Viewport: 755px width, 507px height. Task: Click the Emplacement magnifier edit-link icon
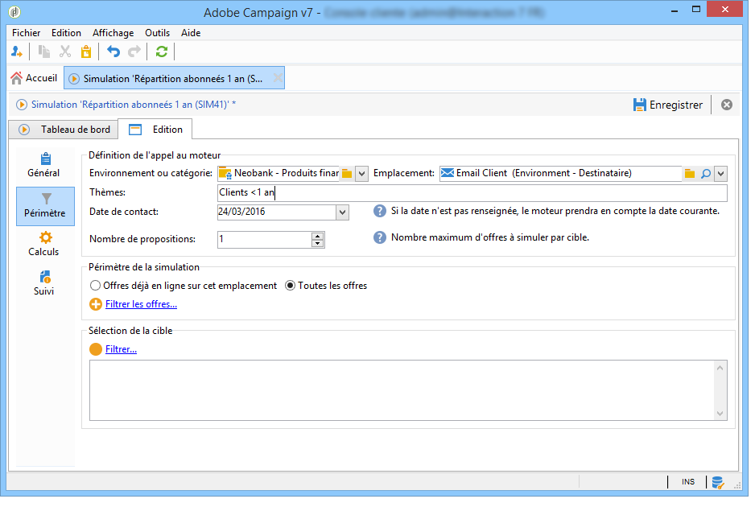pos(706,173)
